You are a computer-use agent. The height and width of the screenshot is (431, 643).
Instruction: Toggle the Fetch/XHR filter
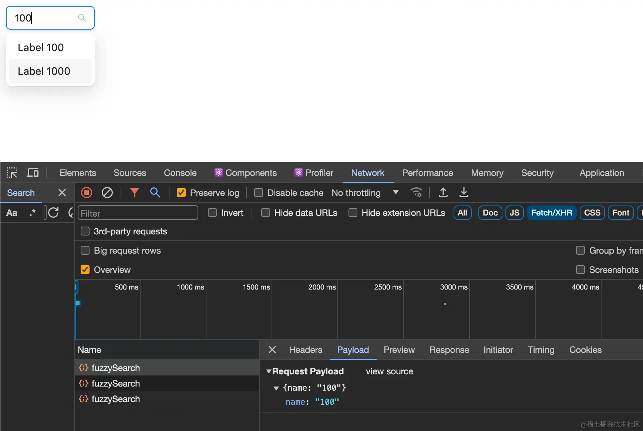point(552,213)
